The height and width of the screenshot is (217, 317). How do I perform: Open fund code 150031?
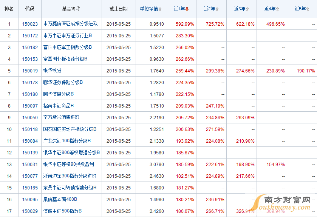pyautogui.click(x=30, y=165)
